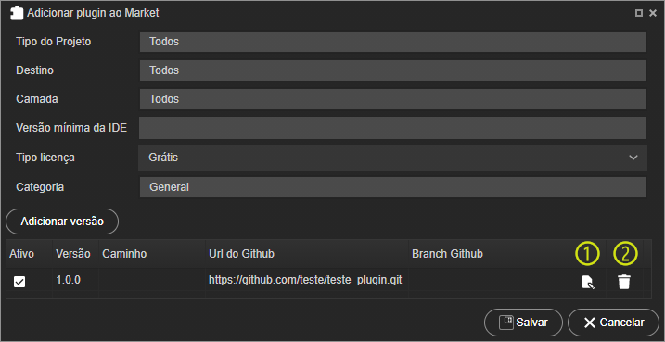Open the Tipo do Projeto selector showing Todos

pyautogui.click(x=392, y=42)
